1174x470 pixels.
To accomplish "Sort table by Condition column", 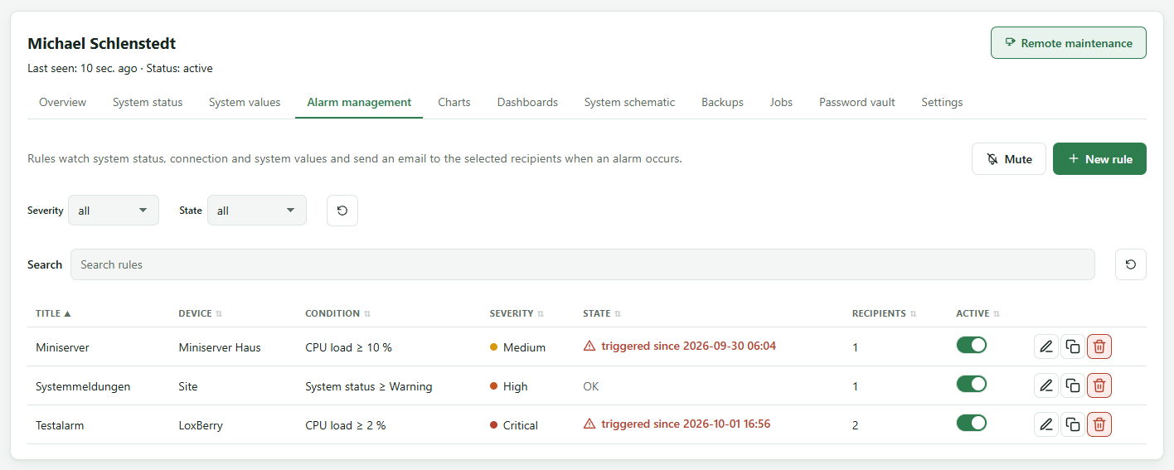I will point(337,314).
